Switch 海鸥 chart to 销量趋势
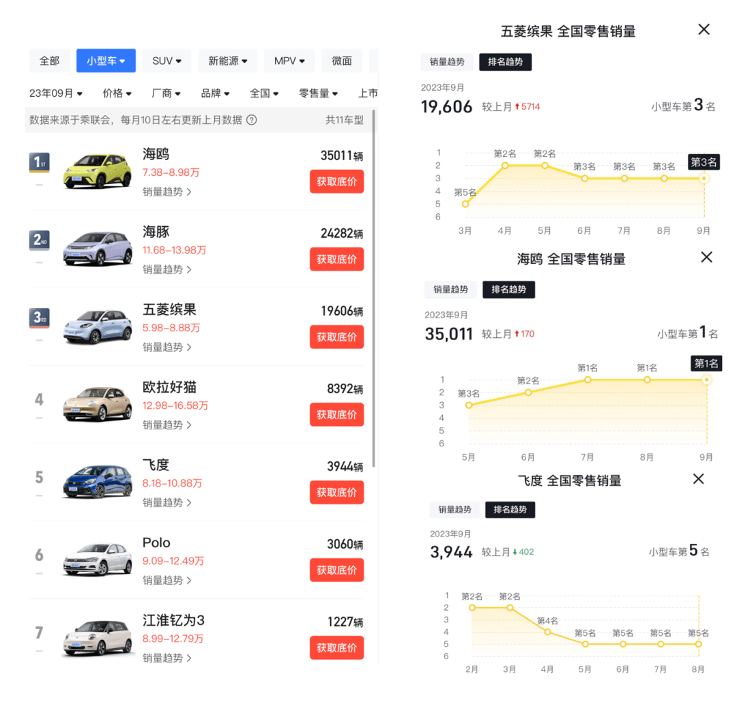The height and width of the screenshot is (717, 737). (450, 290)
